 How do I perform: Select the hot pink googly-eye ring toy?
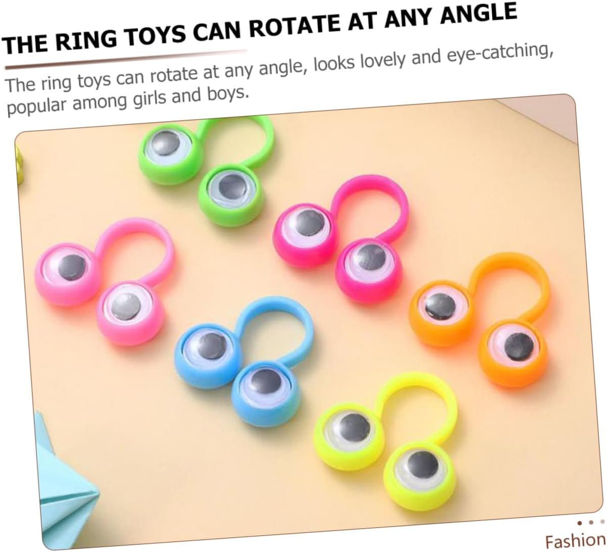click(339, 235)
